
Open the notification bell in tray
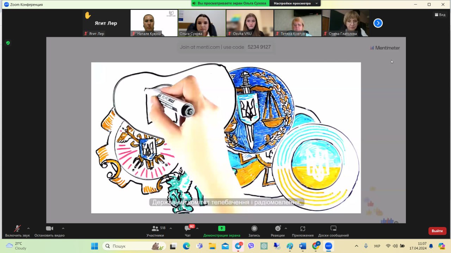[x=431, y=246]
